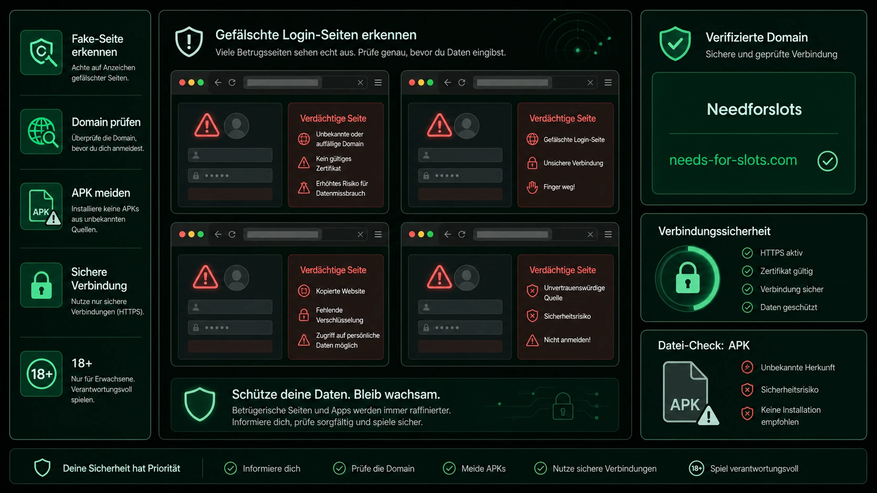The width and height of the screenshot is (877, 493).
Task: Clear the address bar in the Kopierte Website browser
Action: (x=360, y=235)
